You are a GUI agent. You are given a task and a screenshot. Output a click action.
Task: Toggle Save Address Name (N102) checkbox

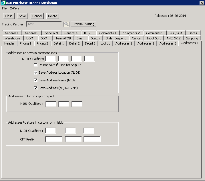click(x=36, y=81)
